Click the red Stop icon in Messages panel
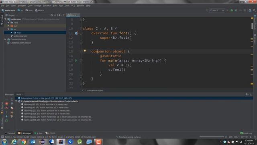This screenshot has width=257, height=145. click(x=6, y=104)
